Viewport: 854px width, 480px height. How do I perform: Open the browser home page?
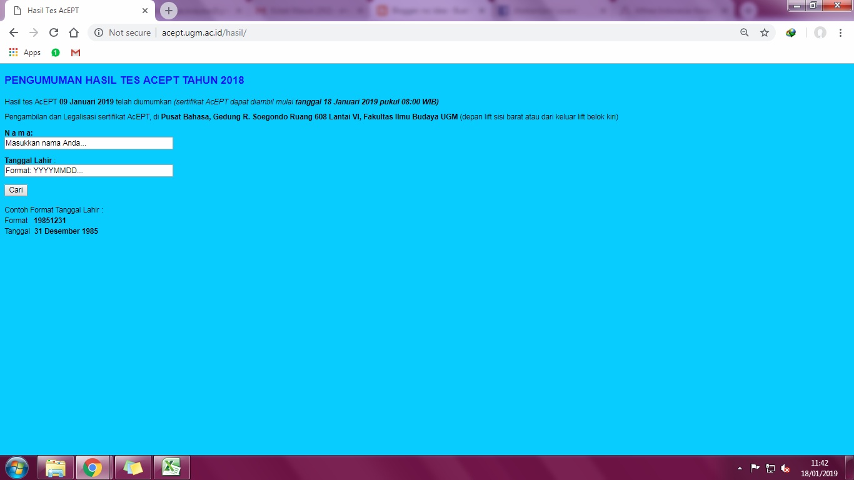[74, 32]
